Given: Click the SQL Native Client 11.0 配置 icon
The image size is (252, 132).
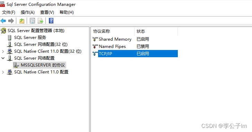Looking at the screenshot, I should pyautogui.click(x=10, y=72).
